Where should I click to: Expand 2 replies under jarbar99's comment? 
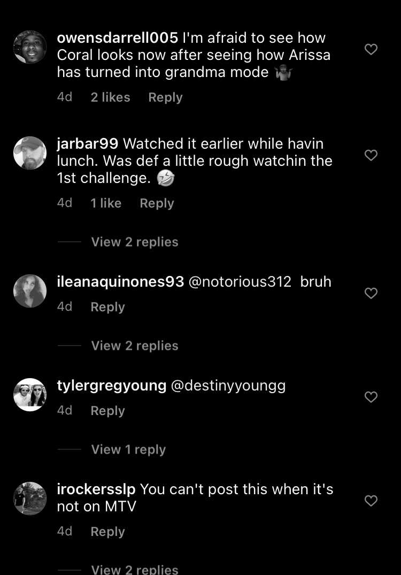(x=135, y=242)
